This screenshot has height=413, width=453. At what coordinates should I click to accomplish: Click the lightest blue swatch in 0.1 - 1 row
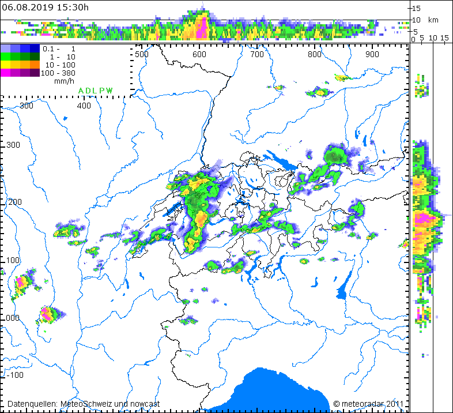tap(6, 48)
